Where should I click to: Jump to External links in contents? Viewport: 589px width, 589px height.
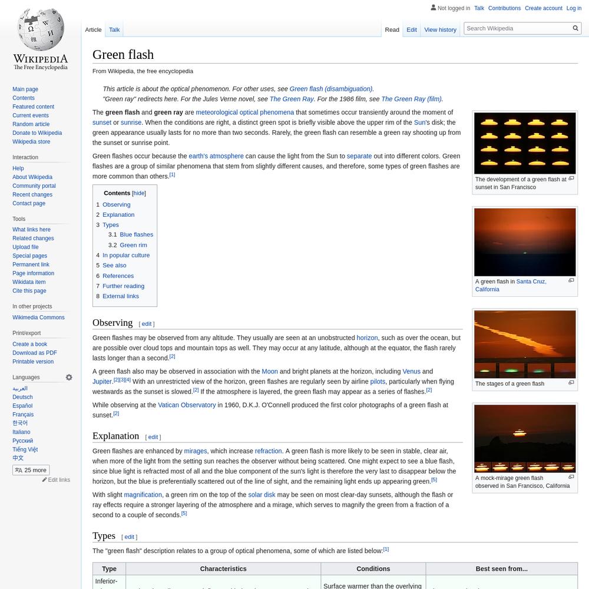click(121, 296)
